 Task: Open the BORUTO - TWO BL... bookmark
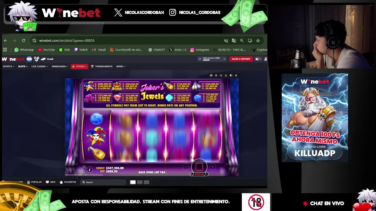click(x=229, y=50)
